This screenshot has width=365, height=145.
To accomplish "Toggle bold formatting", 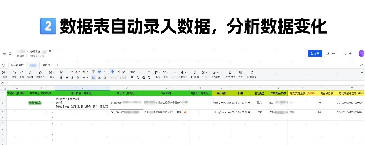I will pos(61,78).
